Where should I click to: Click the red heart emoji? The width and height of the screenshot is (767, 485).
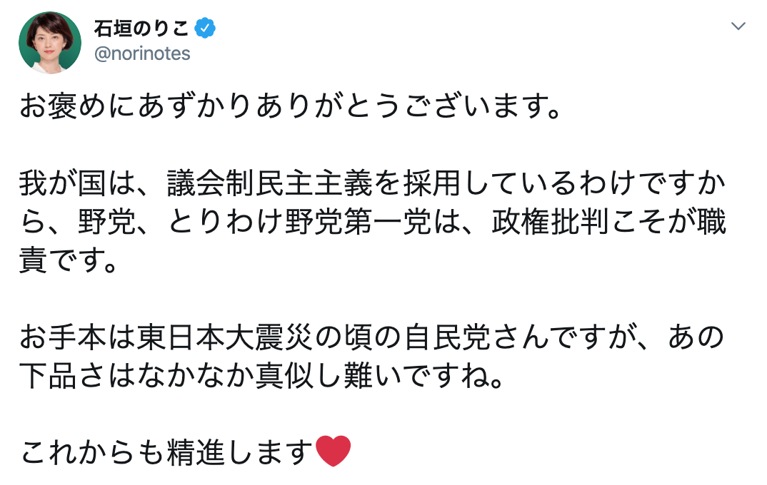(x=333, y=451)
